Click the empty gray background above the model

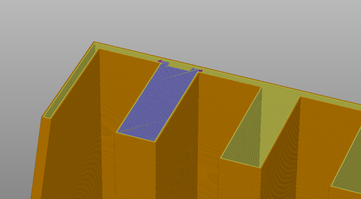(x=193, y=26)
